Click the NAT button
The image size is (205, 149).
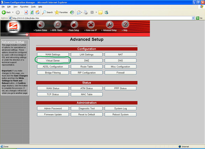pos(120,54)
